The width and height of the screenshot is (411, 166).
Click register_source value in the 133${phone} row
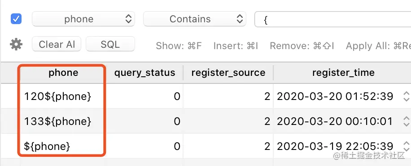[228, 121]
